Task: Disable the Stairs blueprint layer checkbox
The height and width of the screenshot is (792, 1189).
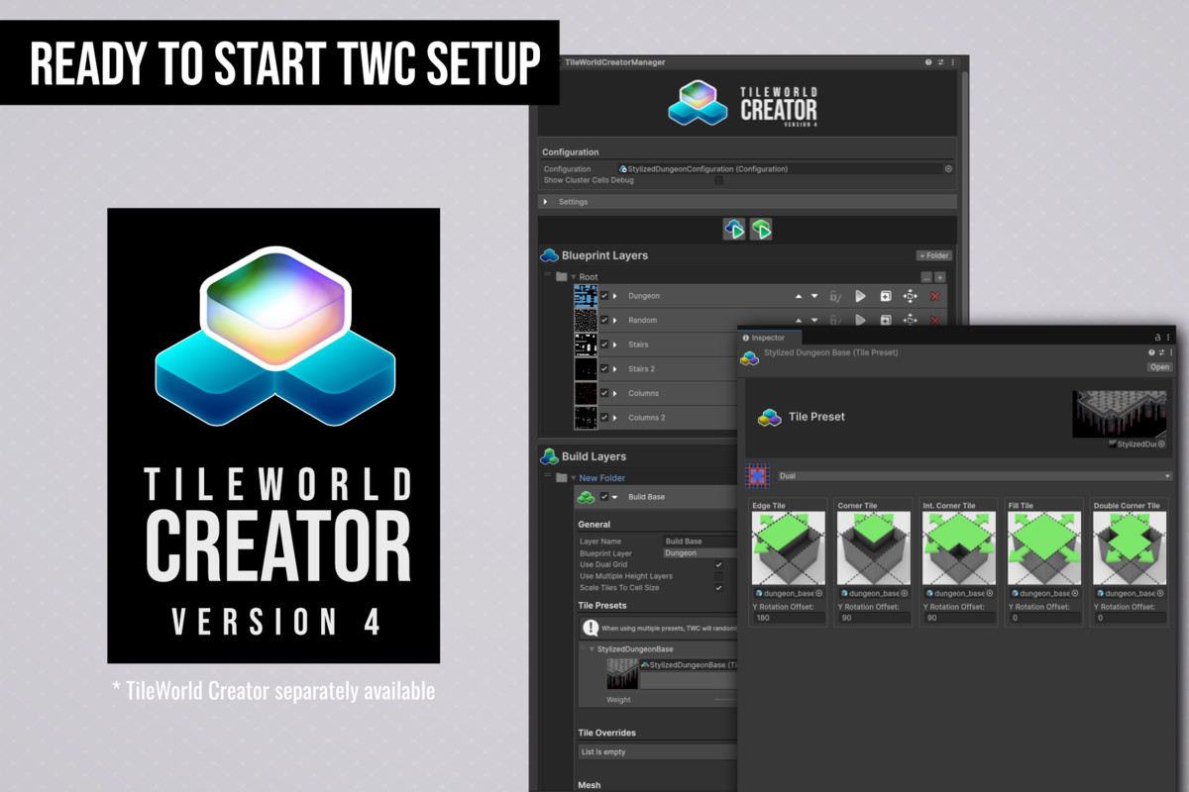Action: point(604,345)
